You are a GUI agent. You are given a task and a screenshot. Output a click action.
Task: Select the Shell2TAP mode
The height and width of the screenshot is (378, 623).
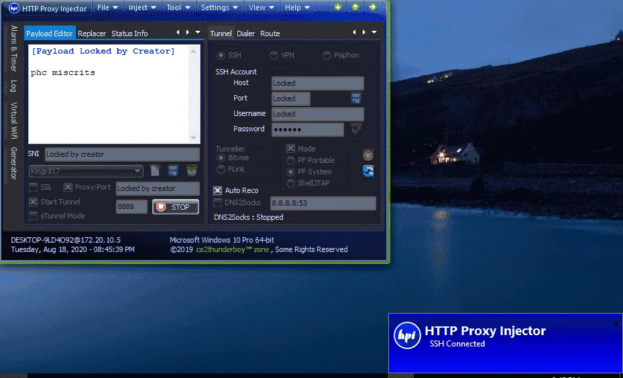click(x=291, y=184)
